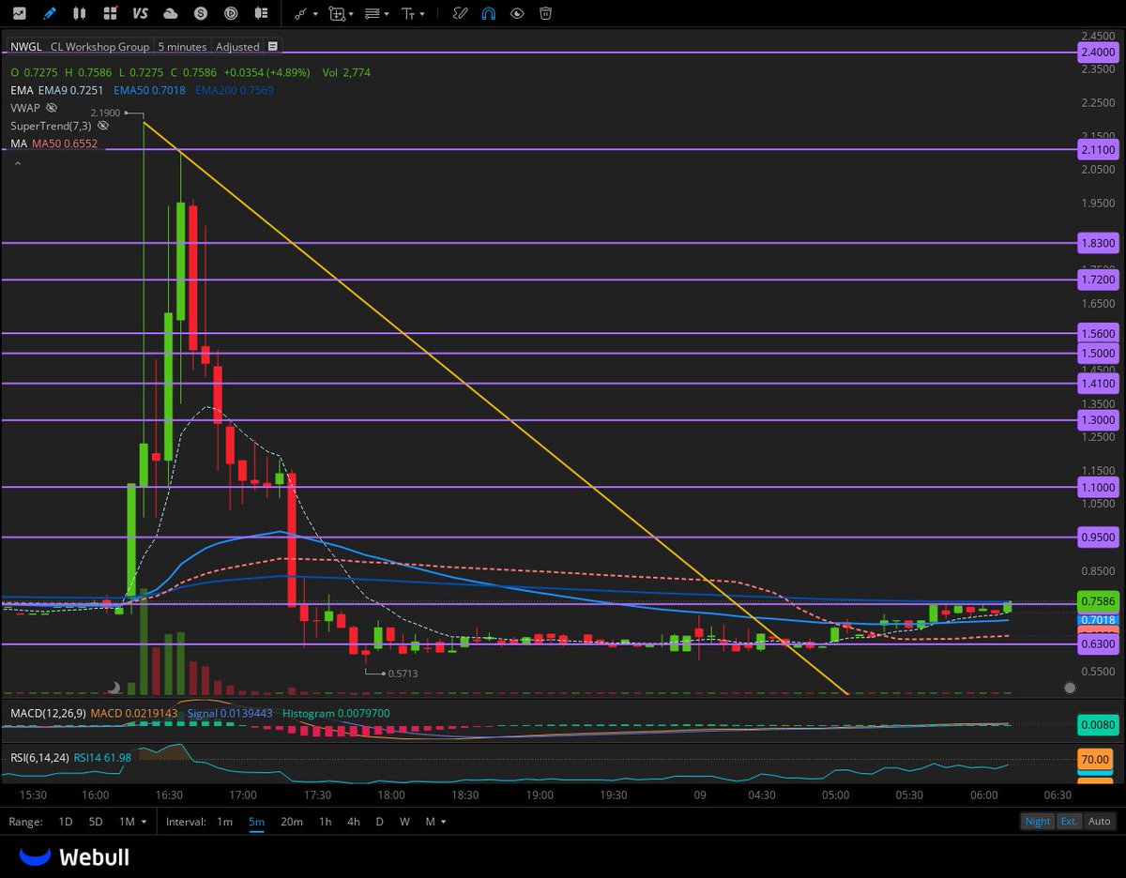Screen dimensions: 1126x878
Task: Click the RSI(6,14,24) indicator label
Action: pos(38,757)
